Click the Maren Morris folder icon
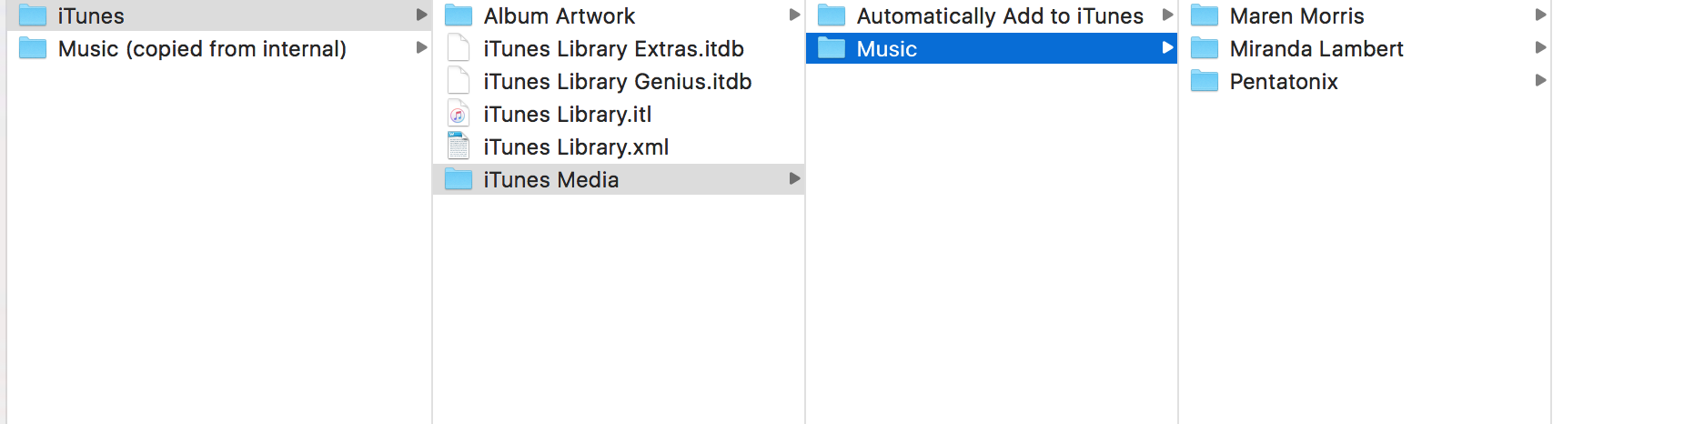Image resolution: width=1694 pixels, height=424 pixels. [x=1205, y=15]
